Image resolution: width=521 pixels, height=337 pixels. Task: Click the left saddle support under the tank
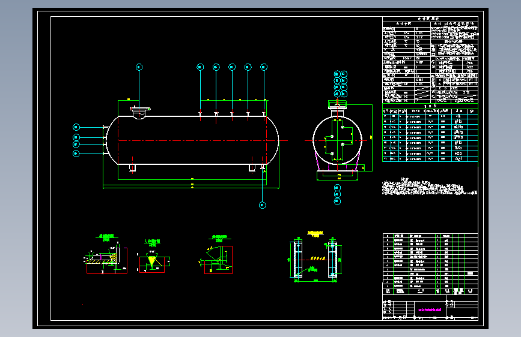click(x=132, y=167)
